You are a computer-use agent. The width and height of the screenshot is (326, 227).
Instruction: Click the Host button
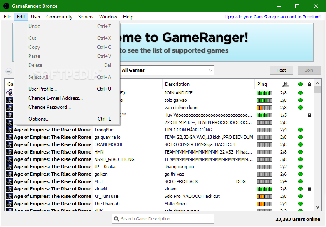[x=281, y=70]
